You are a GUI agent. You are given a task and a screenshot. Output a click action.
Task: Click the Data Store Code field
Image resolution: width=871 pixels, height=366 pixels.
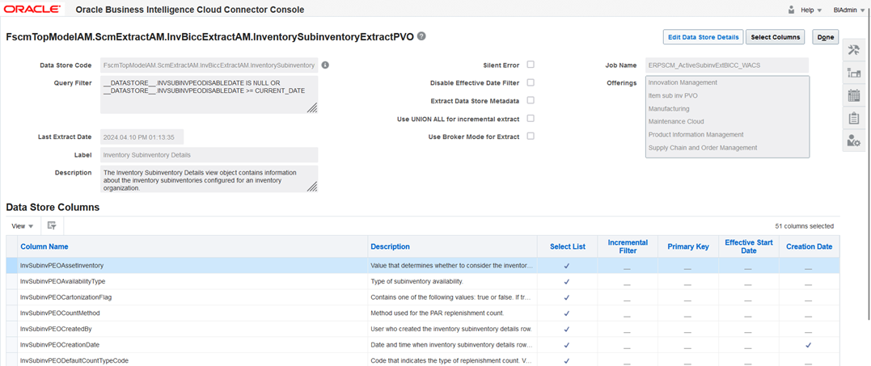tap(209, 65)
